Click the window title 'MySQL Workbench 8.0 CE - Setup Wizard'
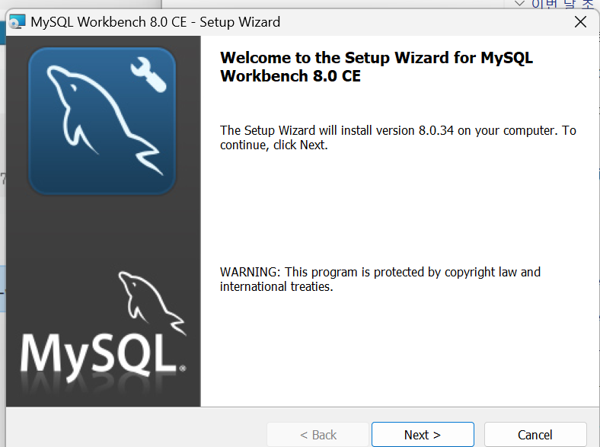The width and height of the screenshot is (600, 447). click(155, 22)
